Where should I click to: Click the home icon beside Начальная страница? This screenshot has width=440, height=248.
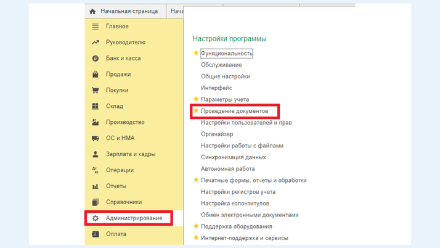click(x=92, y=11)
